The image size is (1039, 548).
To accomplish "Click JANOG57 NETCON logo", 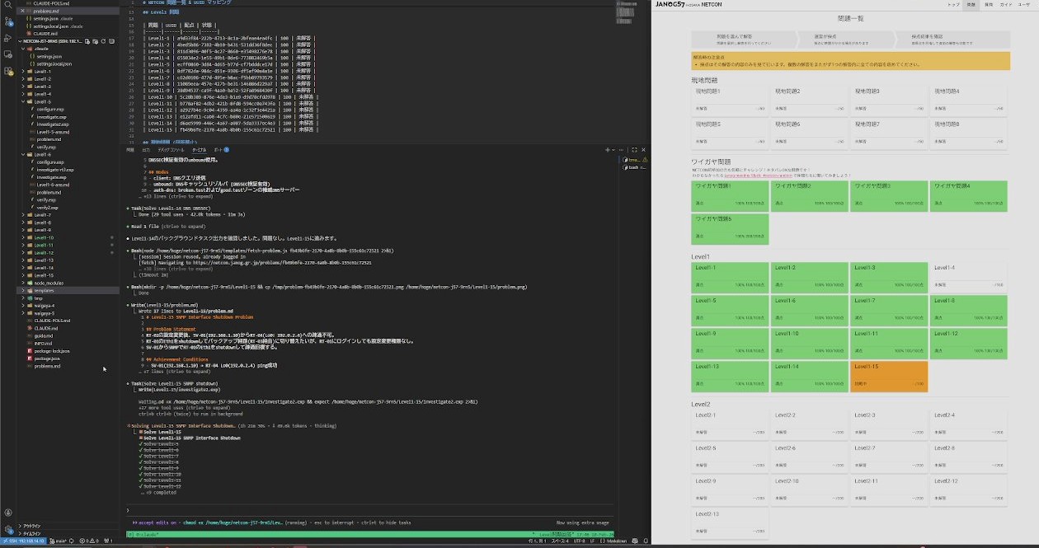I will coord(689,5).
